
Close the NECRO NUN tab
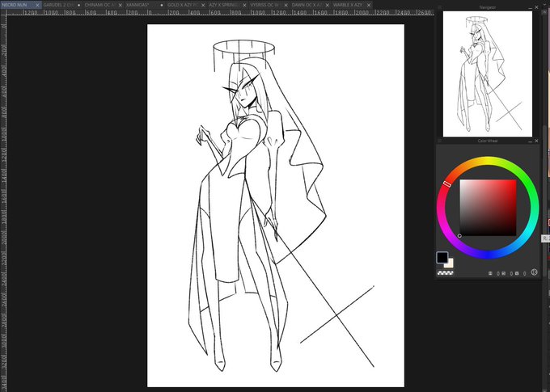point(37,5)
